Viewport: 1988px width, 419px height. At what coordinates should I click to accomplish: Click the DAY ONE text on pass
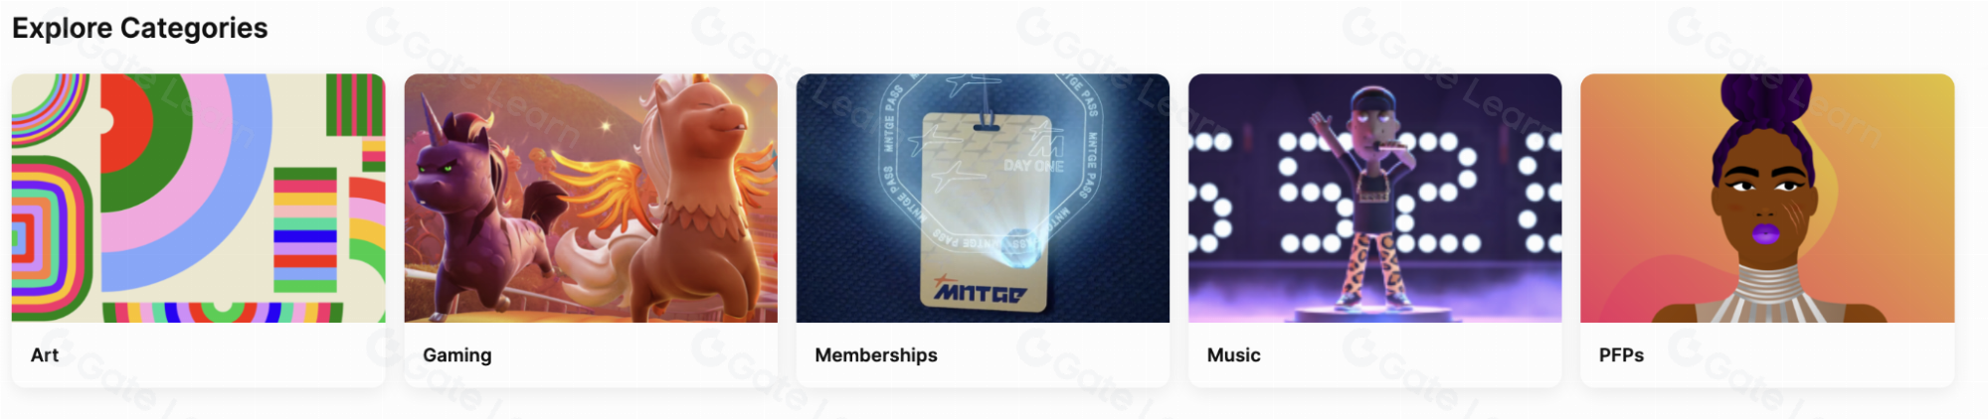1033,165
